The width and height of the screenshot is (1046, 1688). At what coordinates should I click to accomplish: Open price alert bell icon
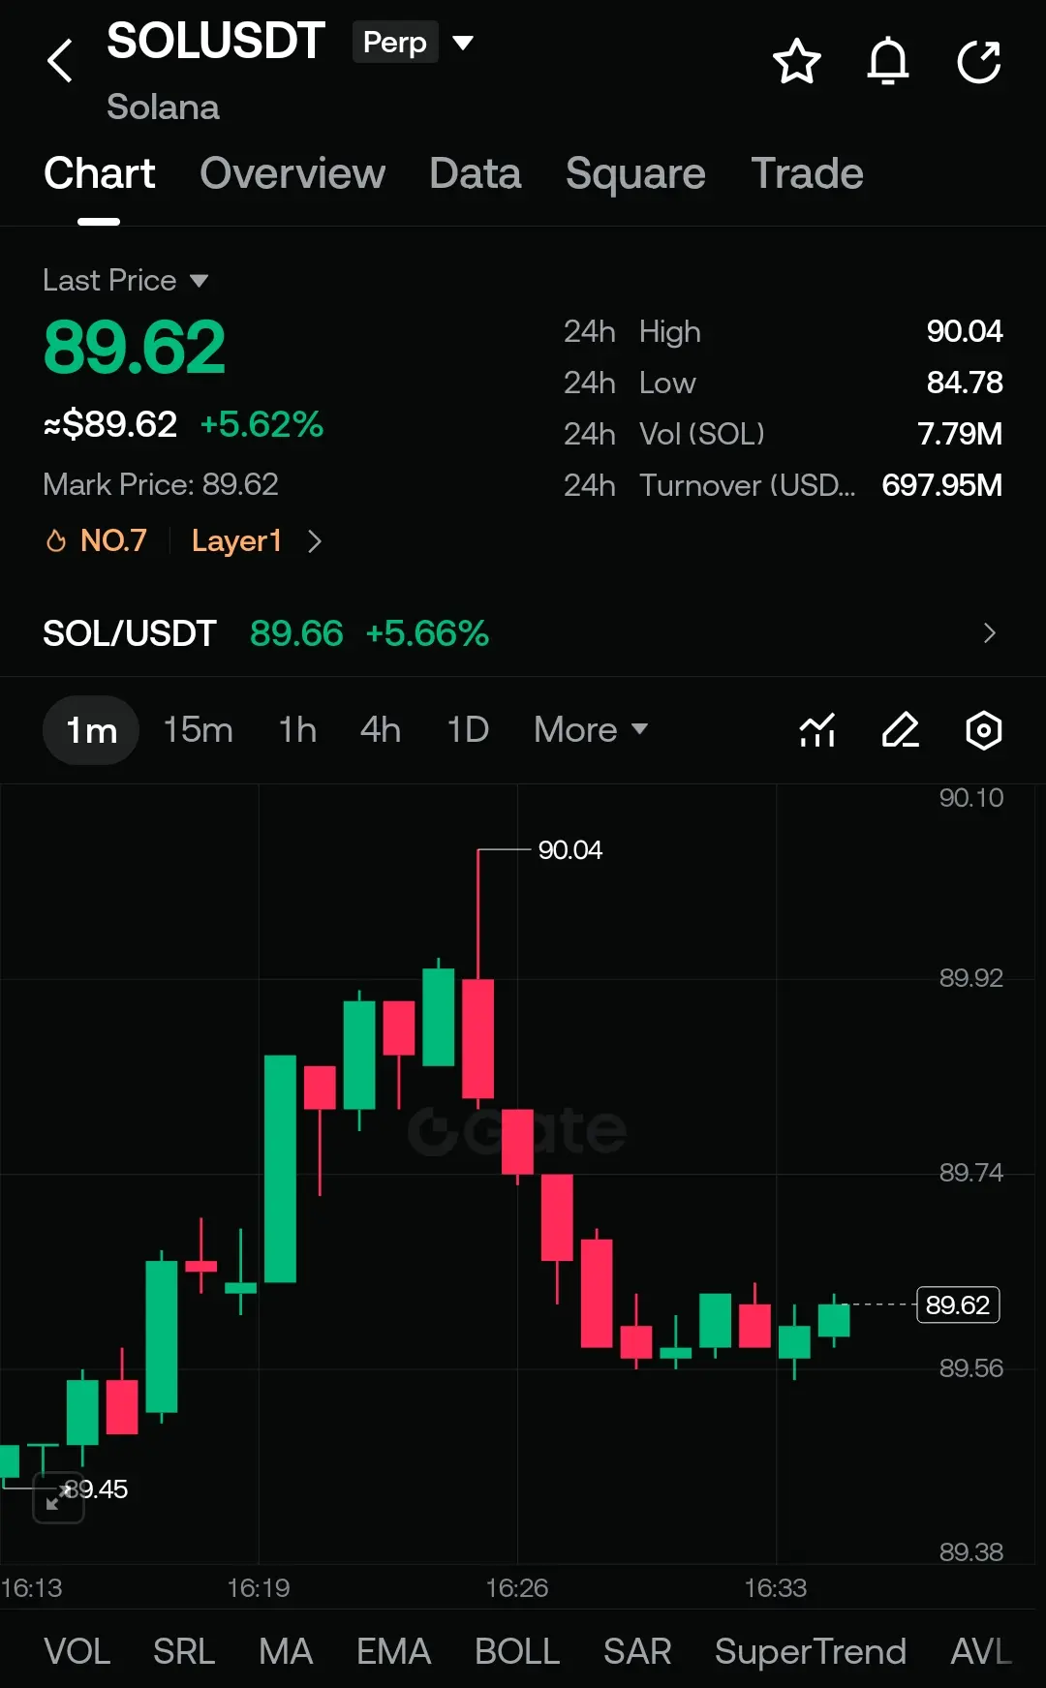[x=887, y=62]
